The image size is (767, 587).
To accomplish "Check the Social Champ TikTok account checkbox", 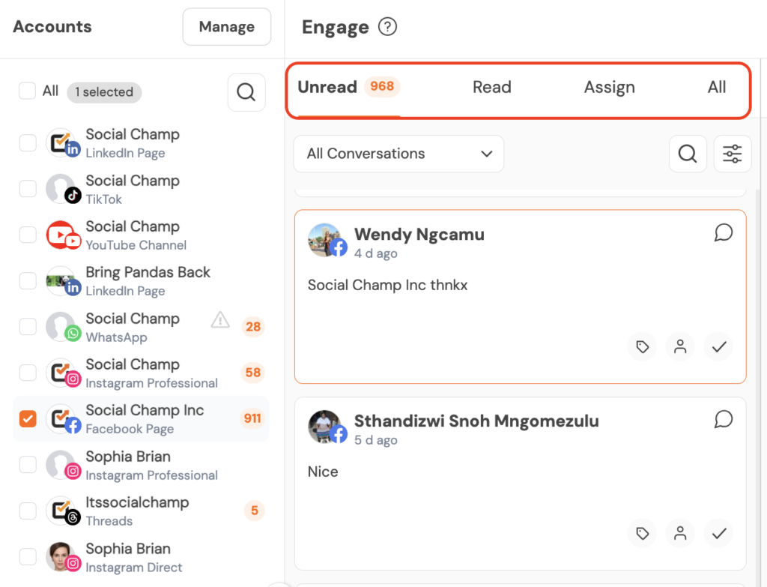I will (28, 189).
